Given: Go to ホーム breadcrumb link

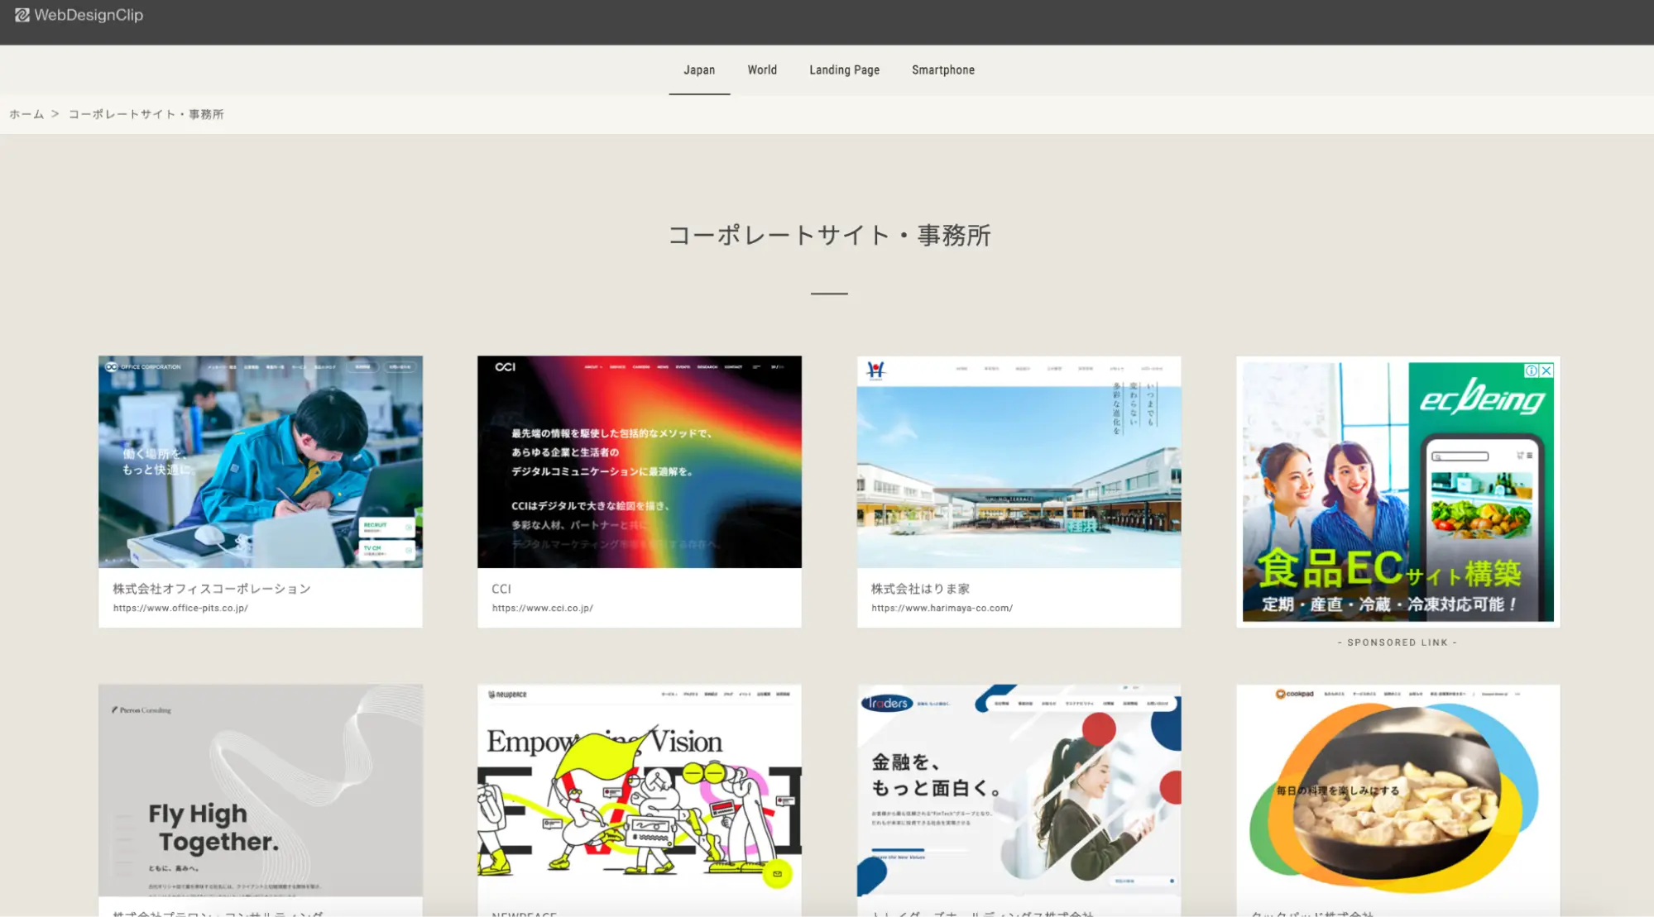Looking at the screenshot, I should pyautogui.click(x=26, y=114).
